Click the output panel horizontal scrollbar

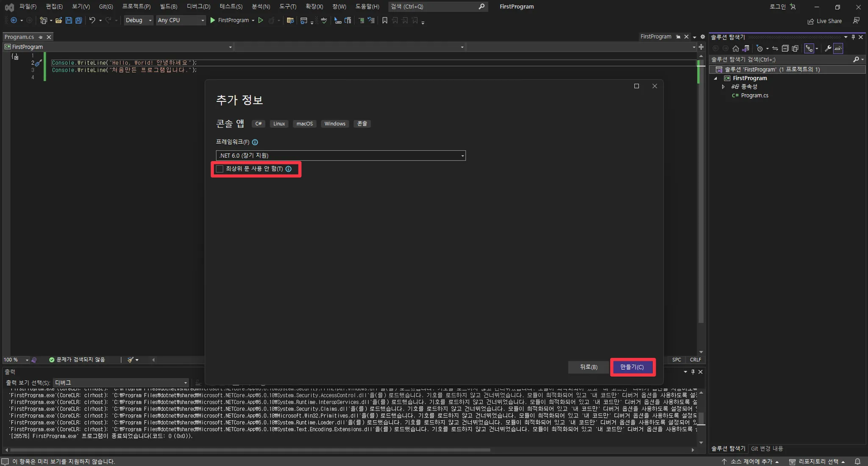(250, 449)
